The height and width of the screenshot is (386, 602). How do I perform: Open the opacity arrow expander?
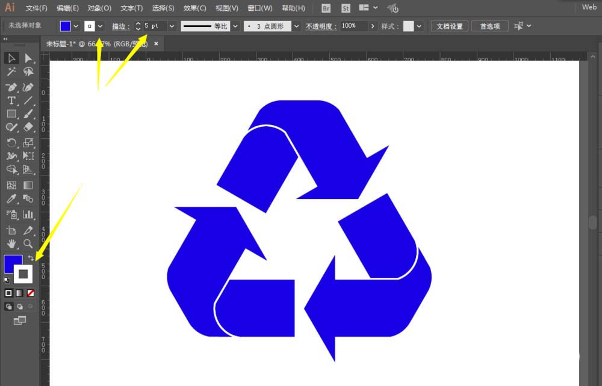coord(373,26)
